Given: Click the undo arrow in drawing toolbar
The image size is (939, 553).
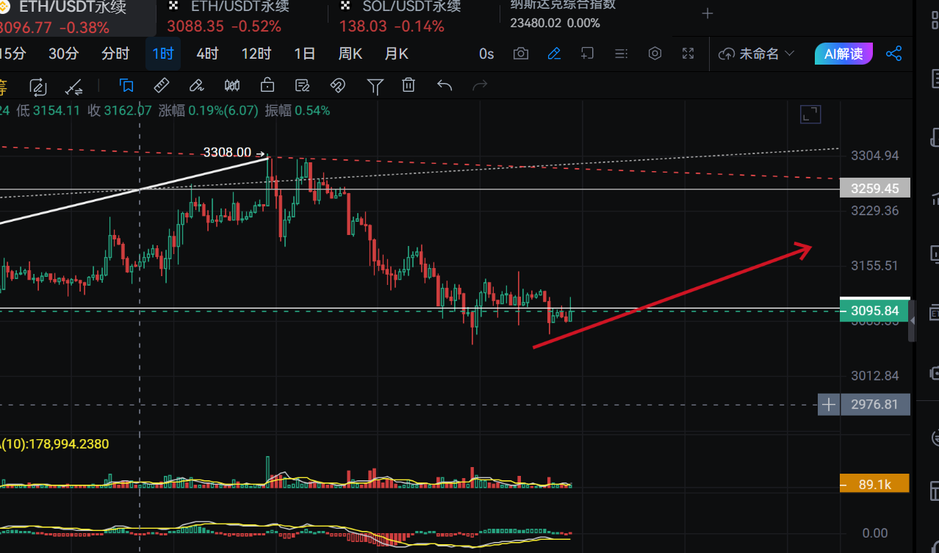Looking at the screenshot, I should pos(445,85).
